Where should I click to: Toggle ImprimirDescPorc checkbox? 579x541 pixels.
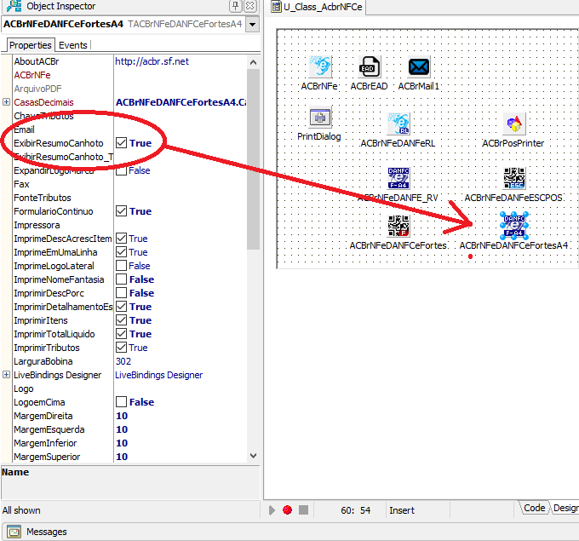coord(121,293)
